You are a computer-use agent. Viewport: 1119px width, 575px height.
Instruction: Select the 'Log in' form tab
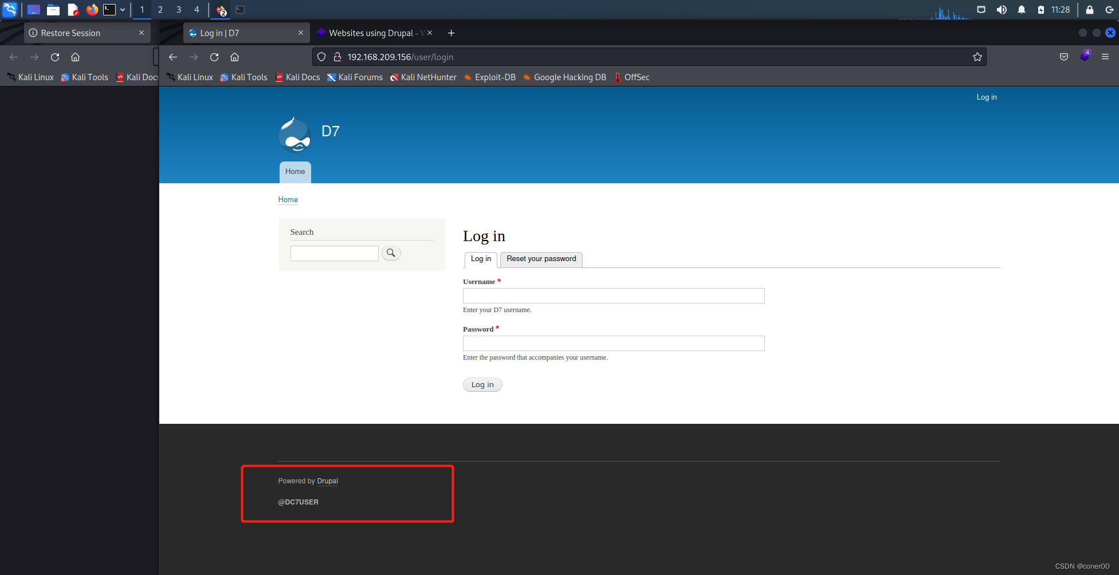click(x=481, y=259)
